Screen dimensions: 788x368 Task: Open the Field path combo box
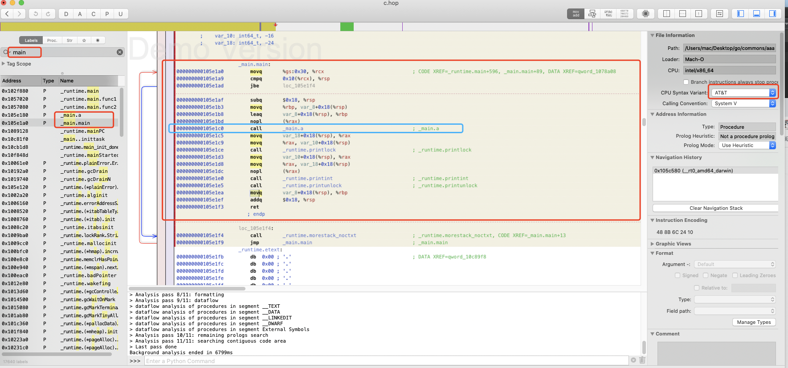(x=735, y=311)
